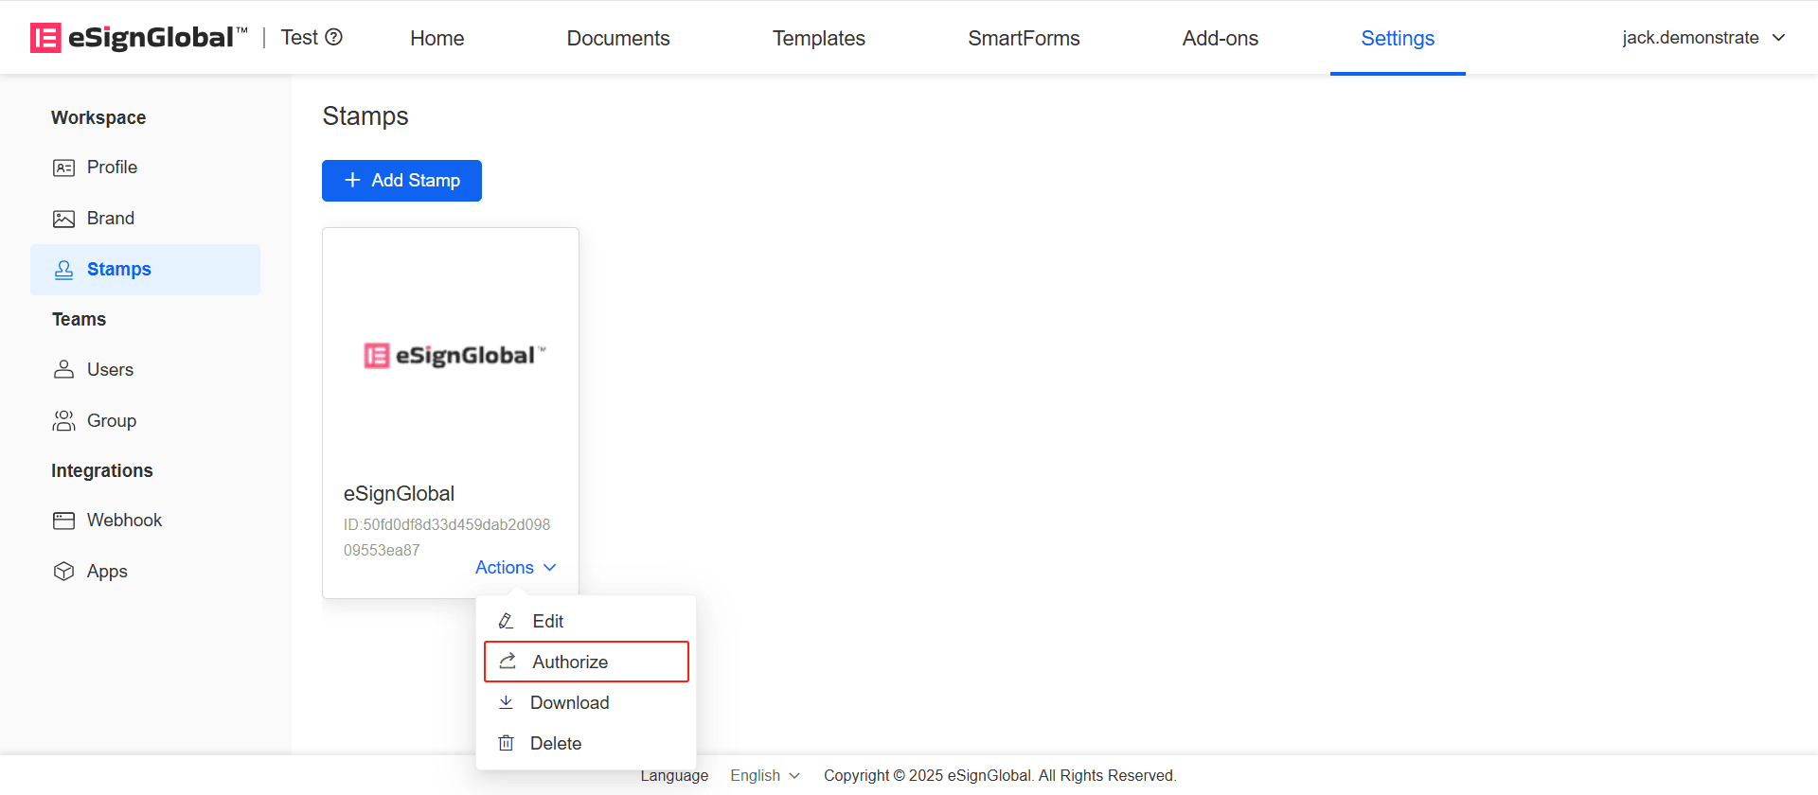
Task: Click the Webhook window icon in the sidebar
Action: point(63,521)
